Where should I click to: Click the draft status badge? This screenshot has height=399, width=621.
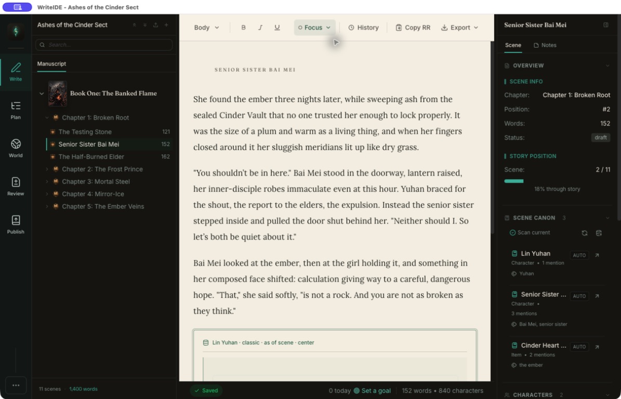600,138
